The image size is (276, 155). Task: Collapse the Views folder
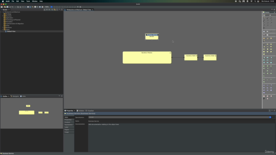click(x=3, y=29)
